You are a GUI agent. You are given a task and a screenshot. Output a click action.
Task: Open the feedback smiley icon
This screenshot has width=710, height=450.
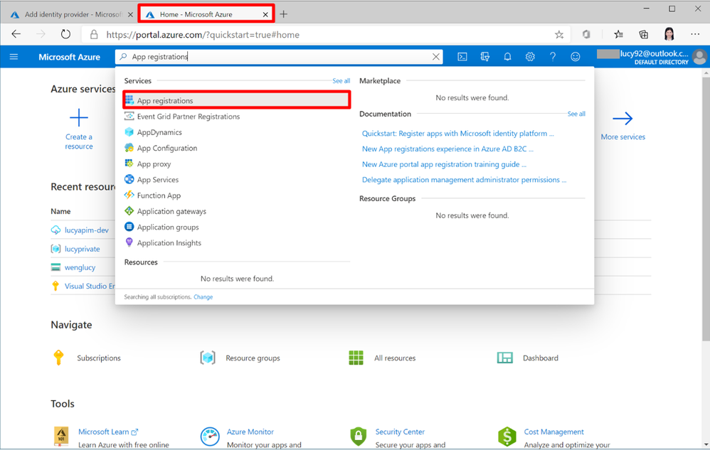pos(575,57)
